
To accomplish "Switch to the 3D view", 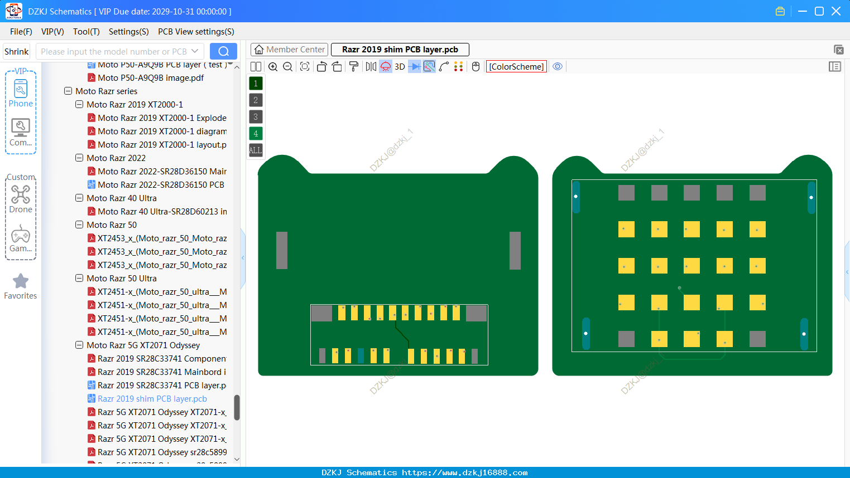I will pyautogui.click(x=400, y=67).
